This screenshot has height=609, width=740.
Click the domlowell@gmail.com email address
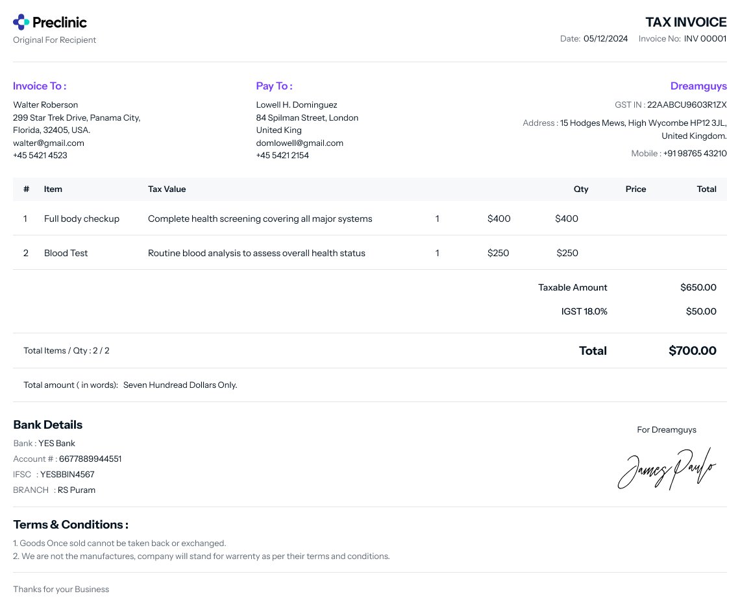click(299, 143)
